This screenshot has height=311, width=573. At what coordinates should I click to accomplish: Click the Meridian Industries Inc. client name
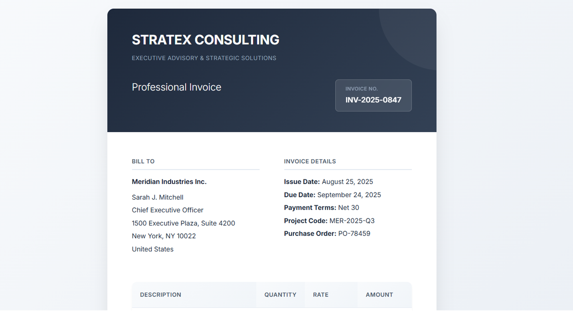point(169,182)
